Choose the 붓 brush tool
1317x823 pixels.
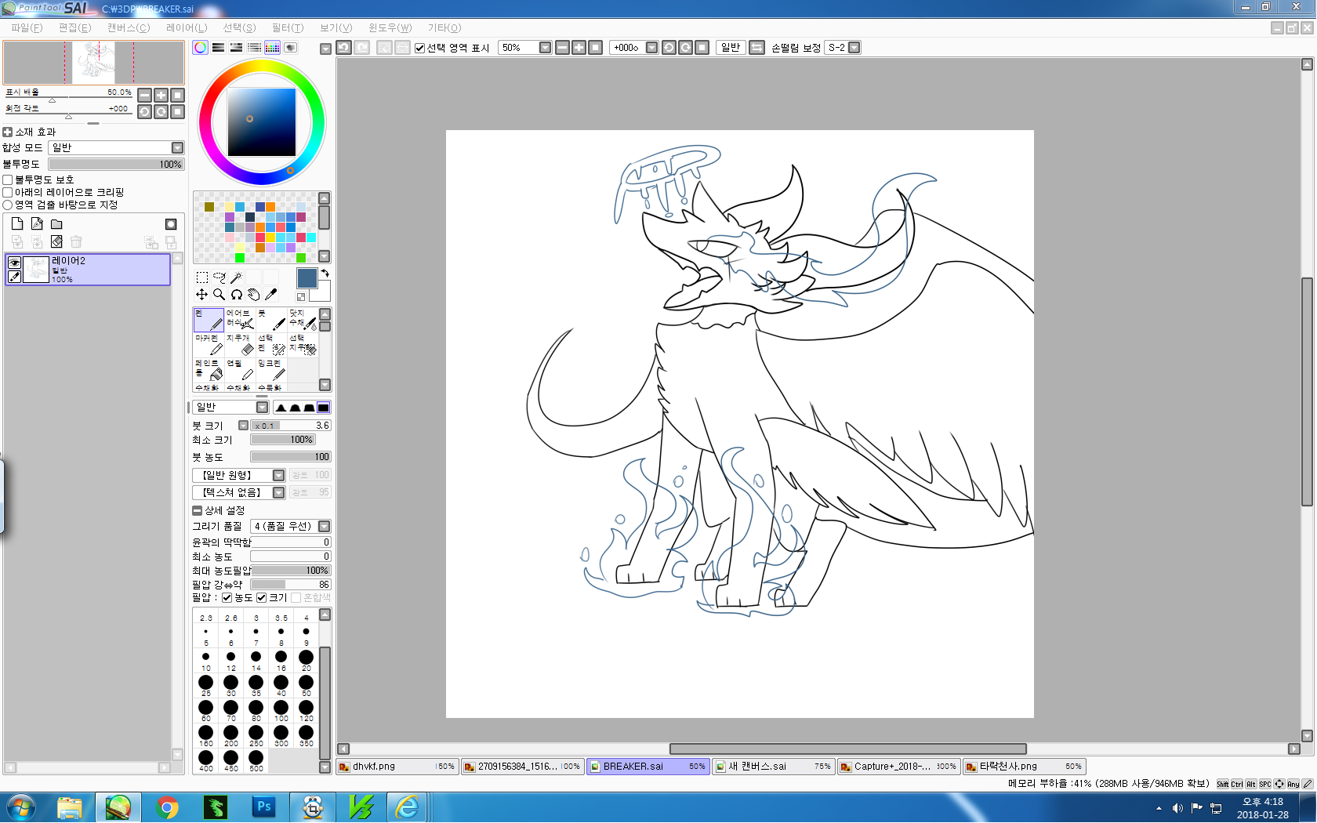click(x=271, y=320)
